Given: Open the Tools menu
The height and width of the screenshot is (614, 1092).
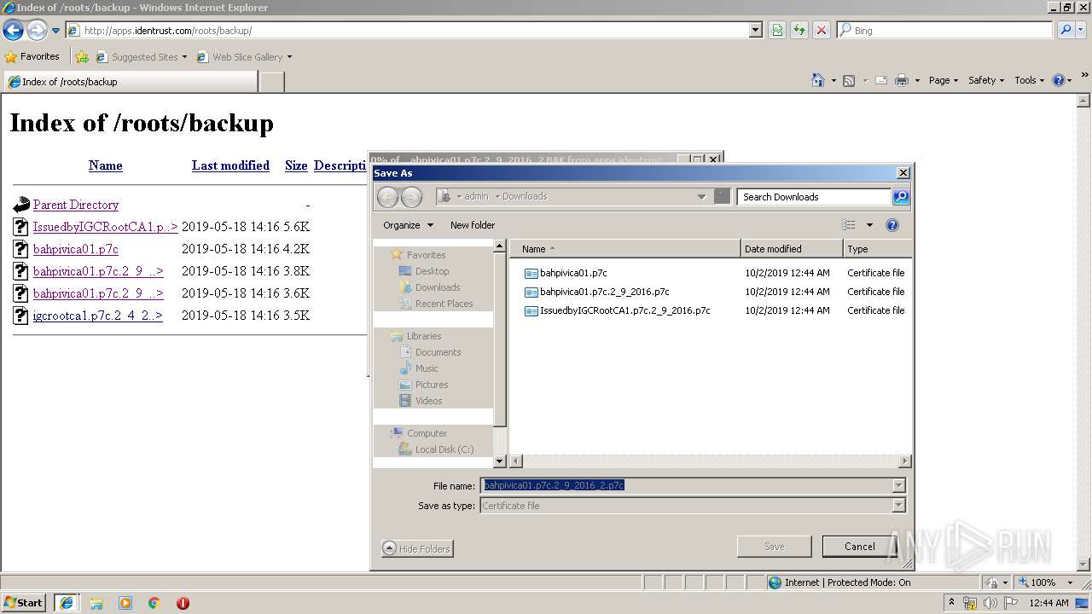Looking at the screenshot, I should [x=1029, y=80].
